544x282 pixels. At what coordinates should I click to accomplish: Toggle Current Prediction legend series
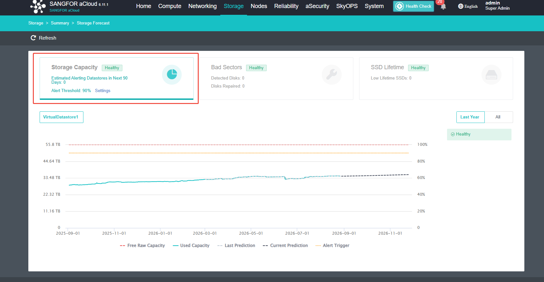(285, 245)
